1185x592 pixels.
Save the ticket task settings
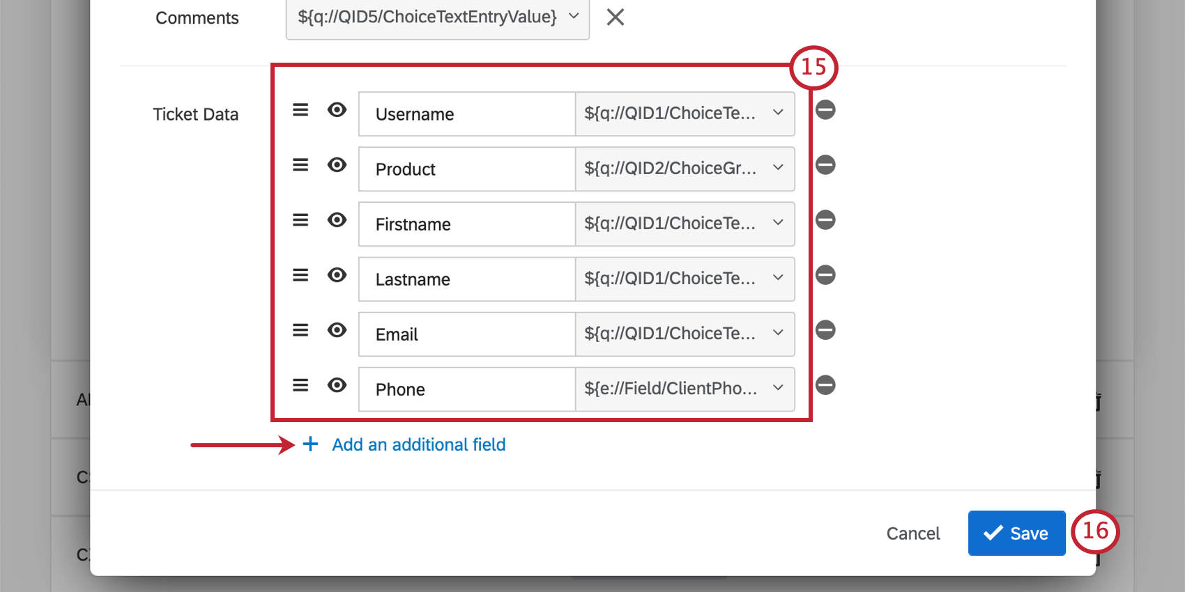pyautogui.click(x=1016, y=533)
